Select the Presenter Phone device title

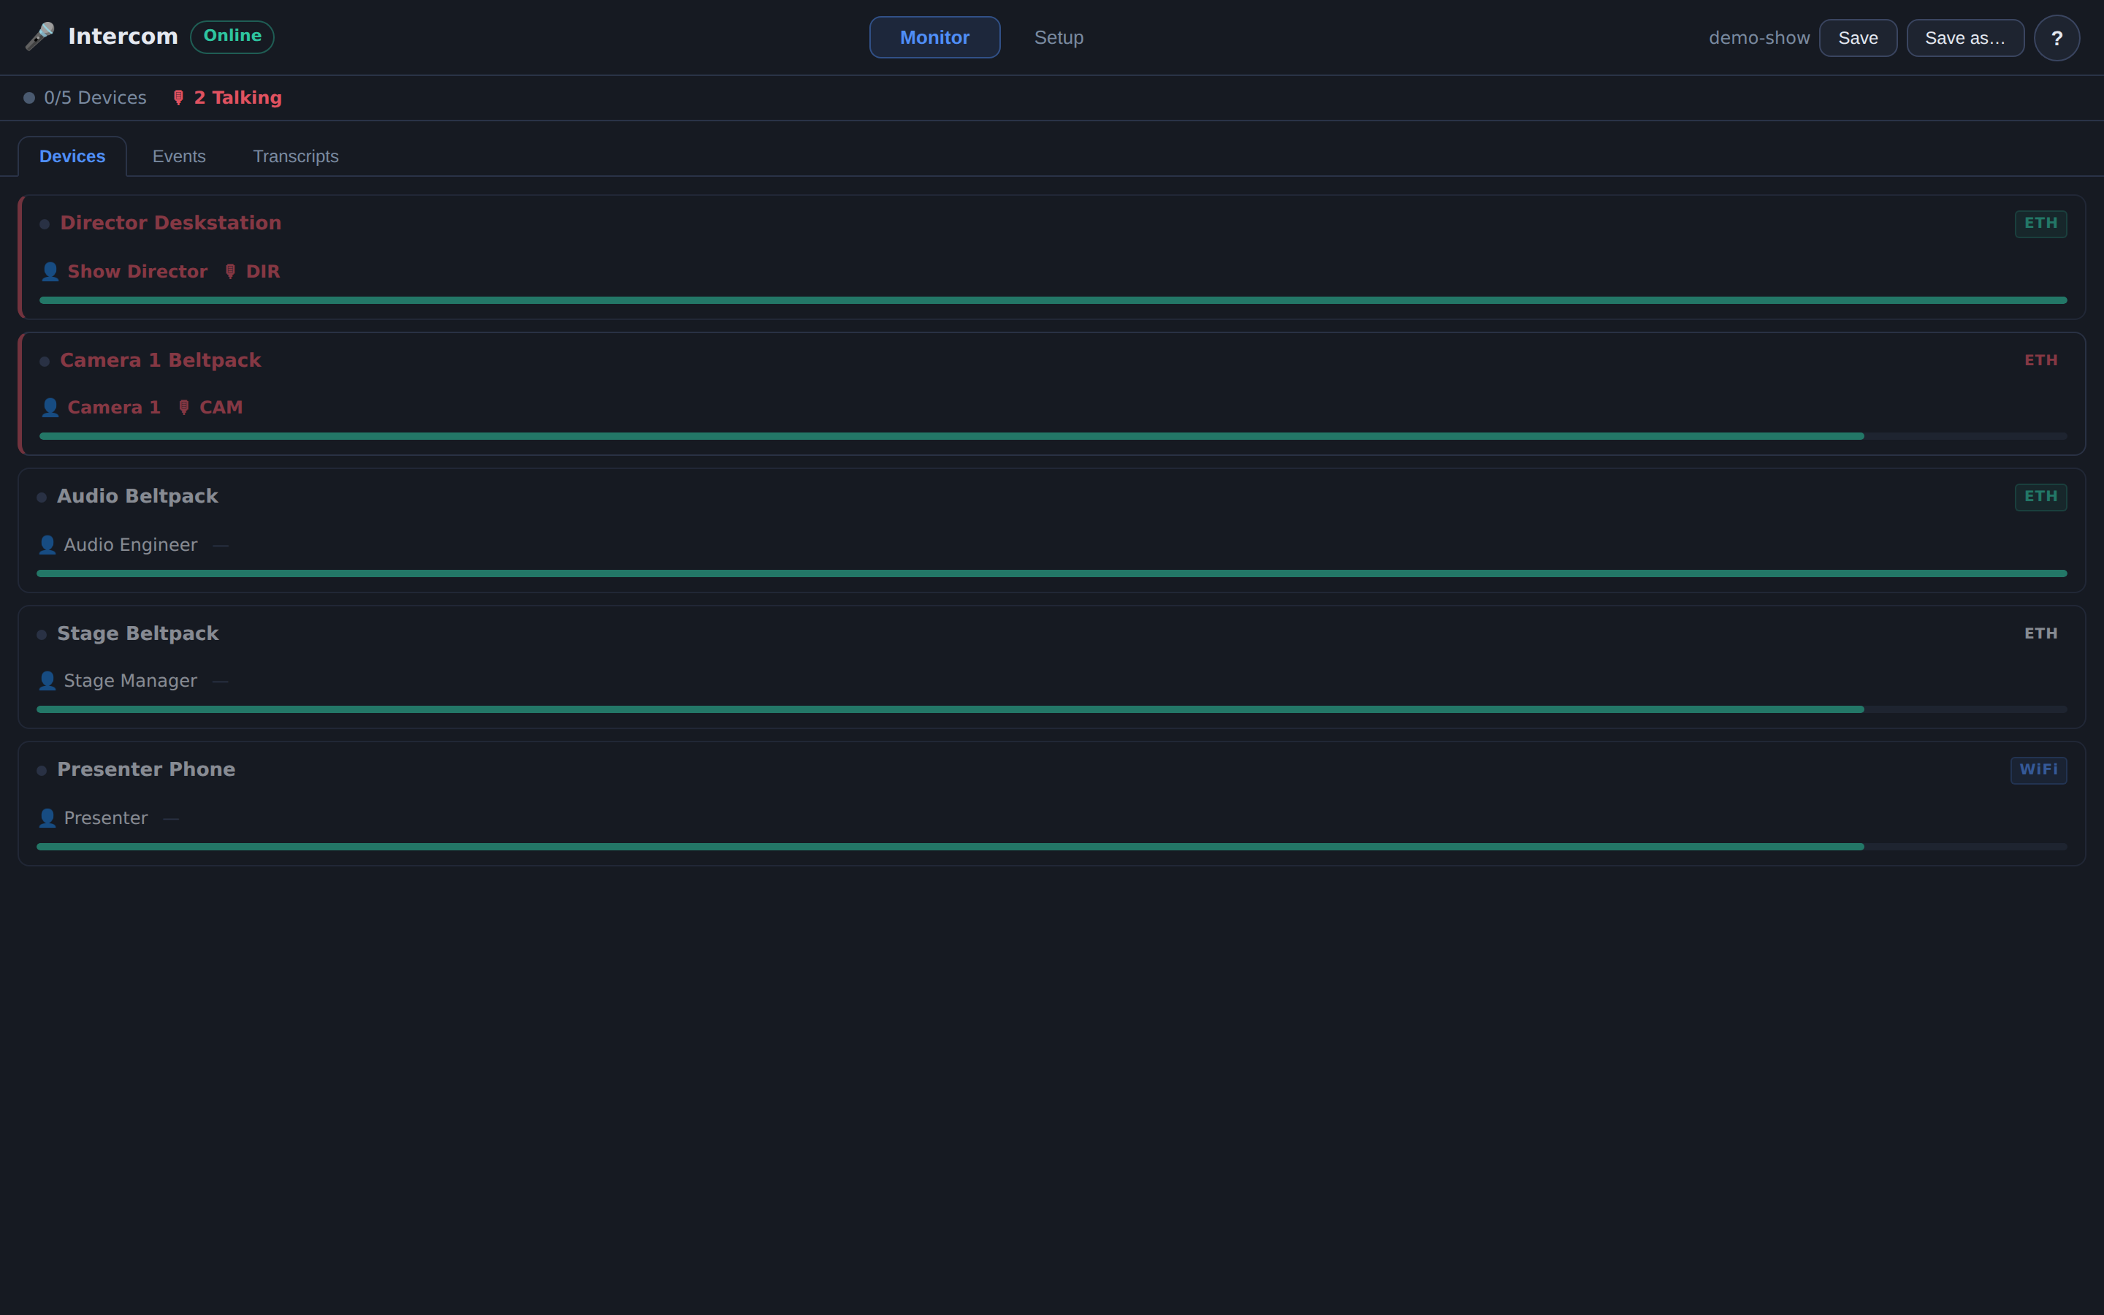(x=146, y=769)
